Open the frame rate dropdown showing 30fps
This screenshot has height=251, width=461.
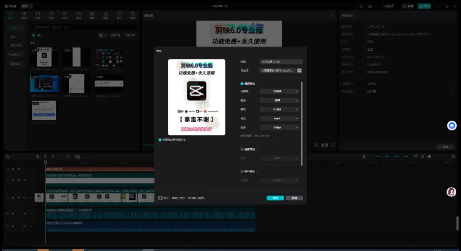(x=279, y=127)
